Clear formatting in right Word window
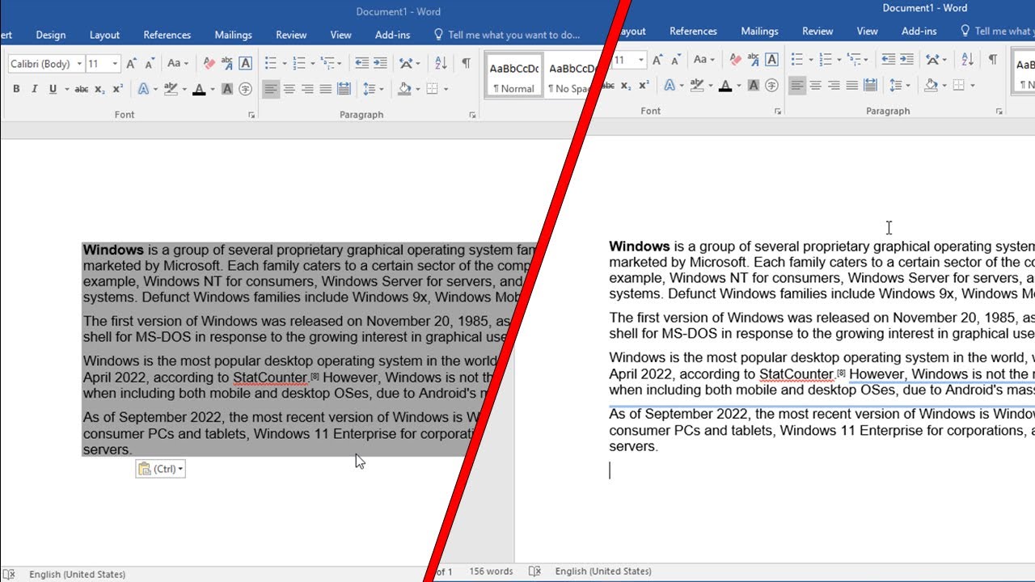The width and height of the screenshot is (1035, 582). (735, 60)
